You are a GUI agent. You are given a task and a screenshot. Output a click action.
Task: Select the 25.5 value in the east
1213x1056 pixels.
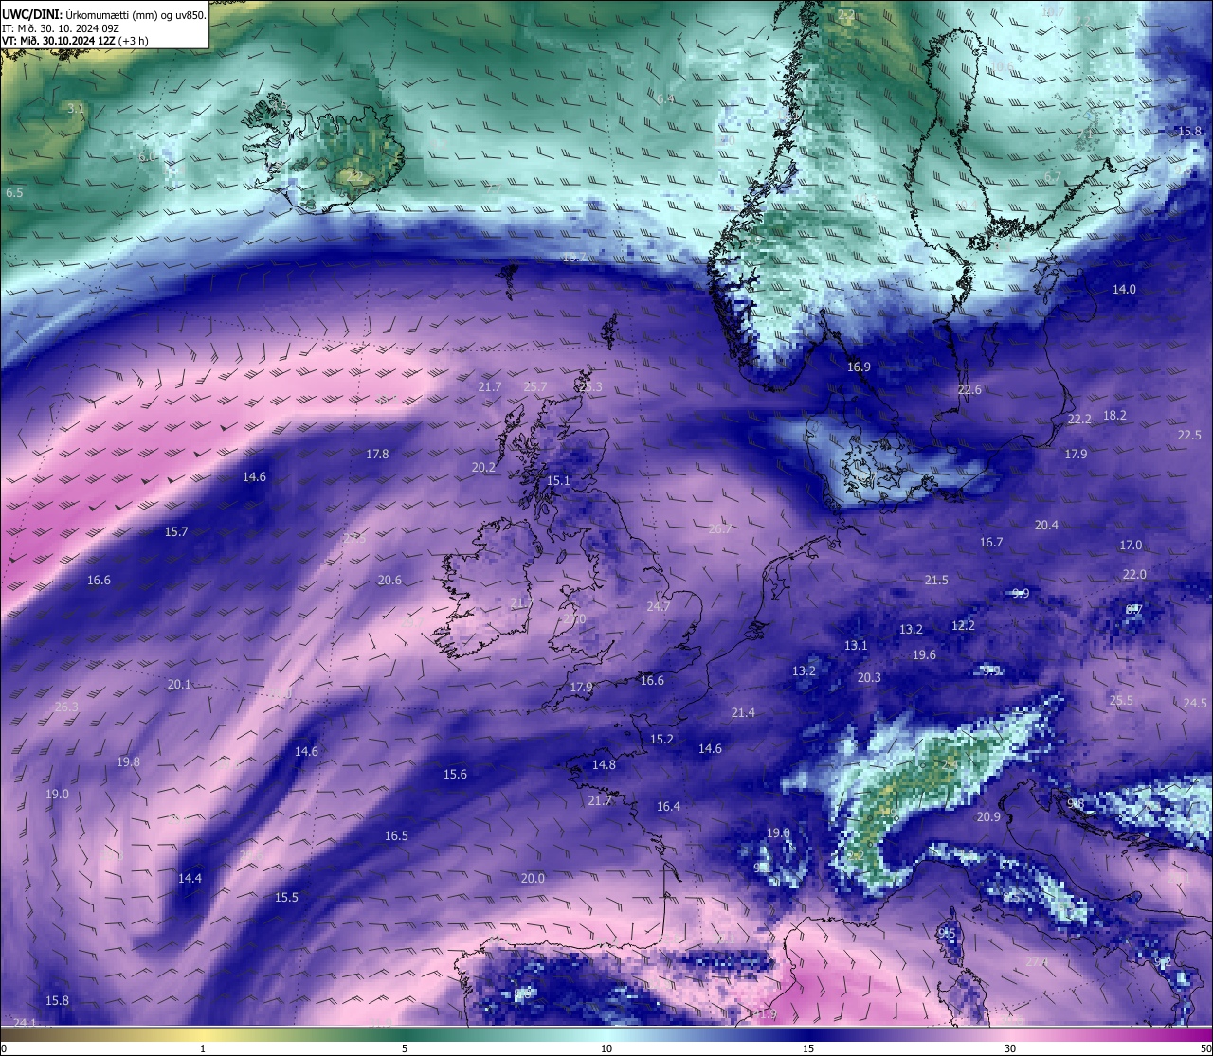[1121, 700]
